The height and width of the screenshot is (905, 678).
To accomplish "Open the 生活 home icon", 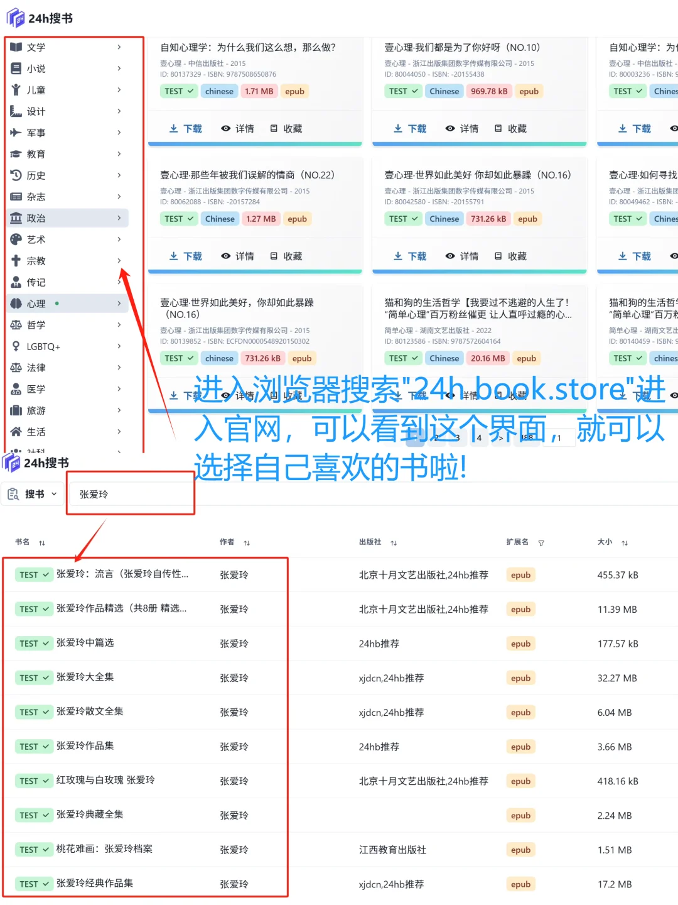I will [16, 432].
